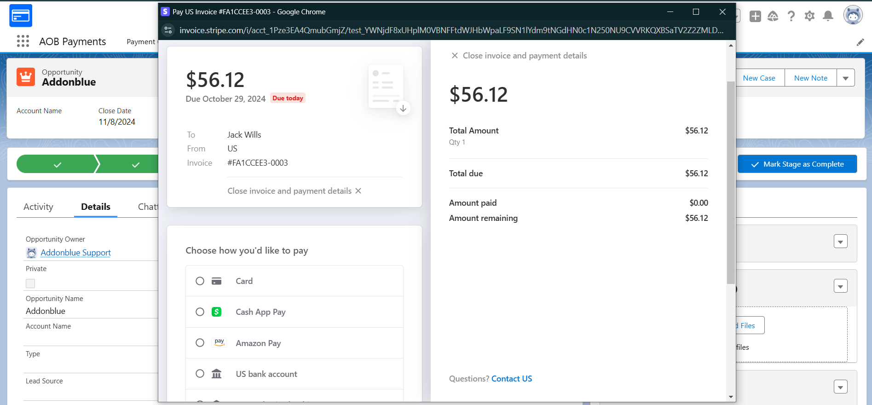Click the Opportunity crown icon
The image size is (872, 405).
[x=26, y=77]
